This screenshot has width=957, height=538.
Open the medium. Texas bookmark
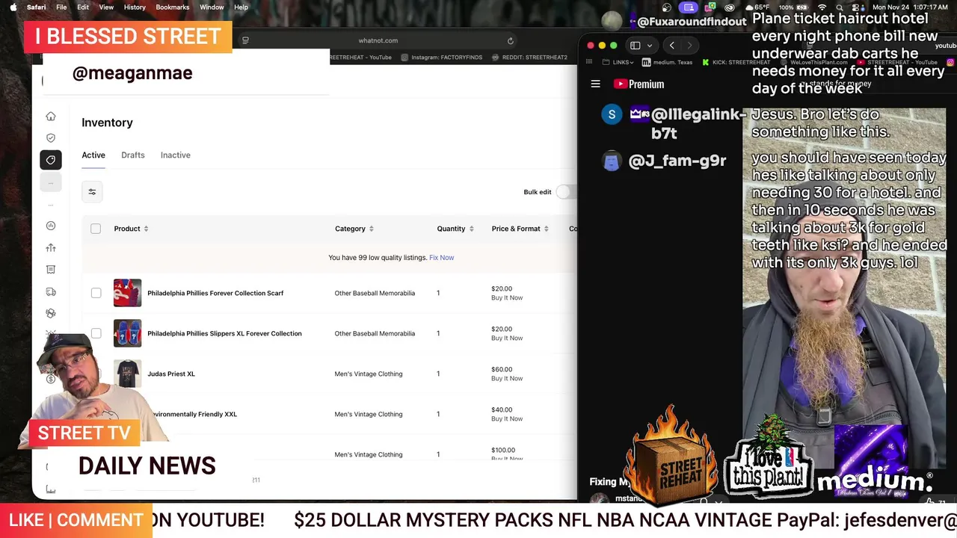click(668, 62)
